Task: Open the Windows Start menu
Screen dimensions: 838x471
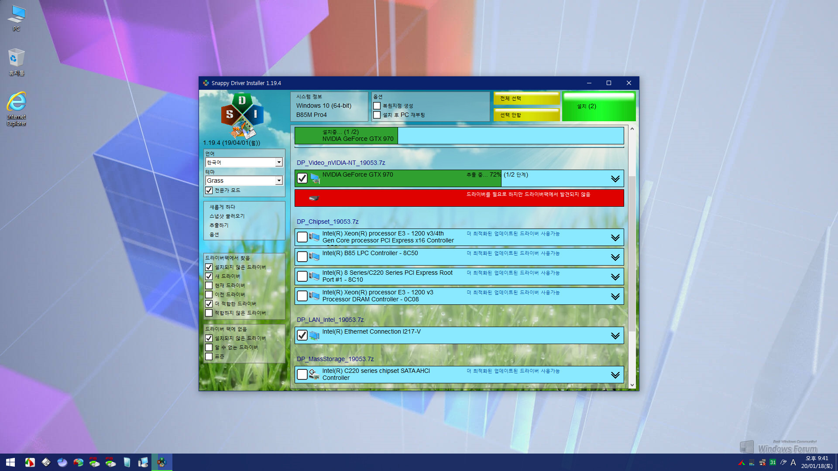Action: tap(10, 462)
